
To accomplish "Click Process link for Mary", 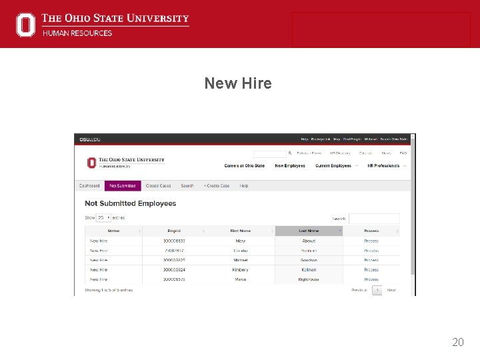I will coord(371,241).
